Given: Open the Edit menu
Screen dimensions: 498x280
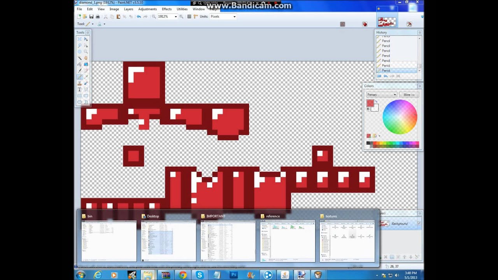Looking at the screenshot, I should tap(90, 9).
